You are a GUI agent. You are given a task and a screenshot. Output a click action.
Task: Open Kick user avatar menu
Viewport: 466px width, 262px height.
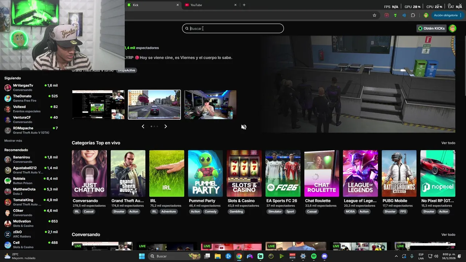pos(453,28)
